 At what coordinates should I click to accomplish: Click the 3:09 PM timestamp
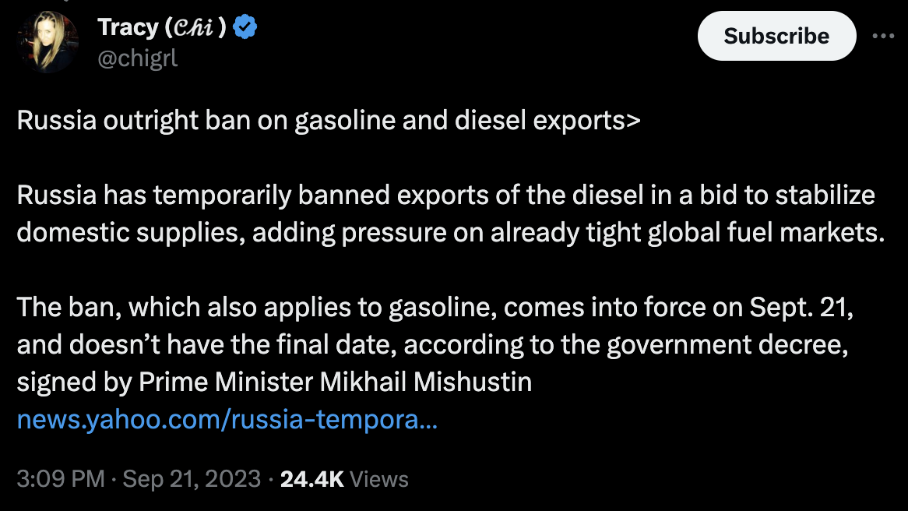click(60, 478)
